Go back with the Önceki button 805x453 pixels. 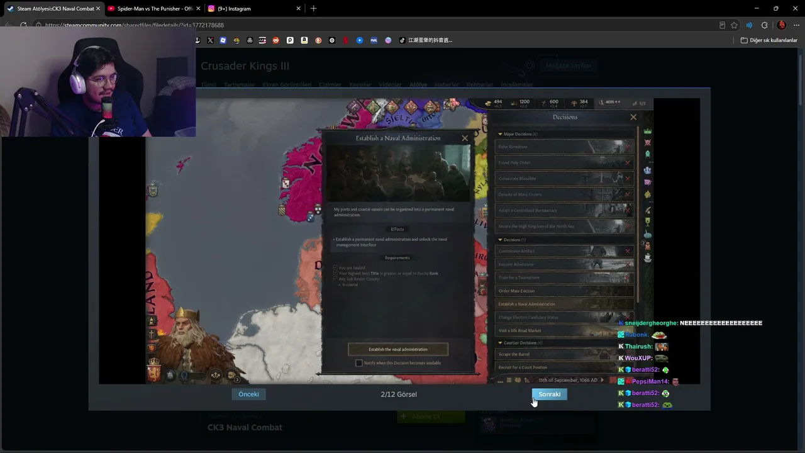[x=248, y=394]
